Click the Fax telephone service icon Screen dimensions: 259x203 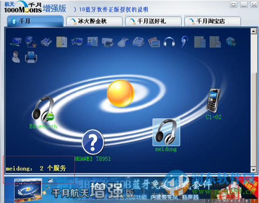point(139,42)
